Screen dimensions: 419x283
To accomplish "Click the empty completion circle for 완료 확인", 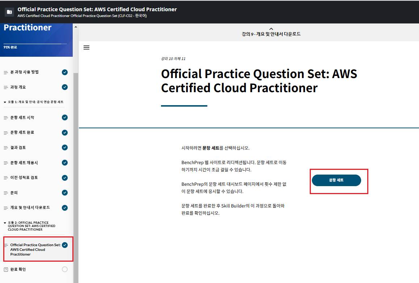I will pyautogui.click(x=65, y=269).
